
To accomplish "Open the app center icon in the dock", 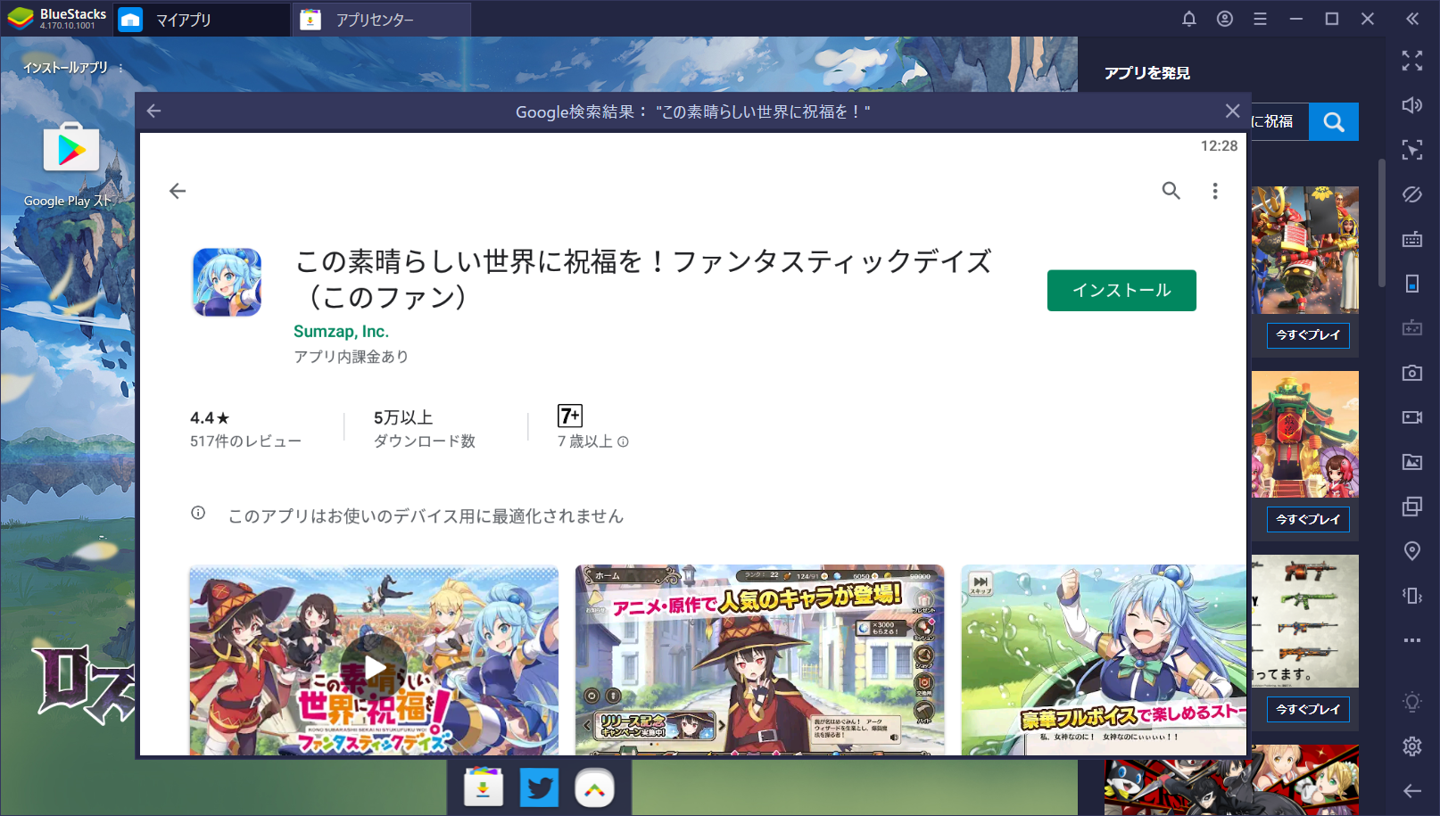I will click(x=484, y=787).
